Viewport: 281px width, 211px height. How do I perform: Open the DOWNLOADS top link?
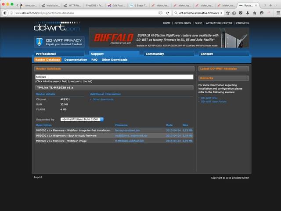click(183, 23)
